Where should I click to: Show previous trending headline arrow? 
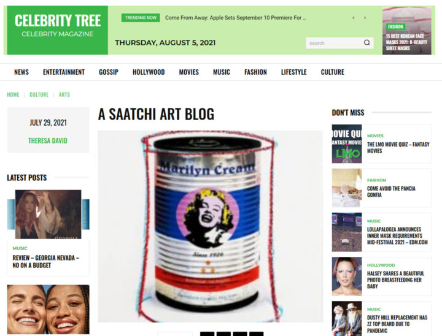(354, 18)
